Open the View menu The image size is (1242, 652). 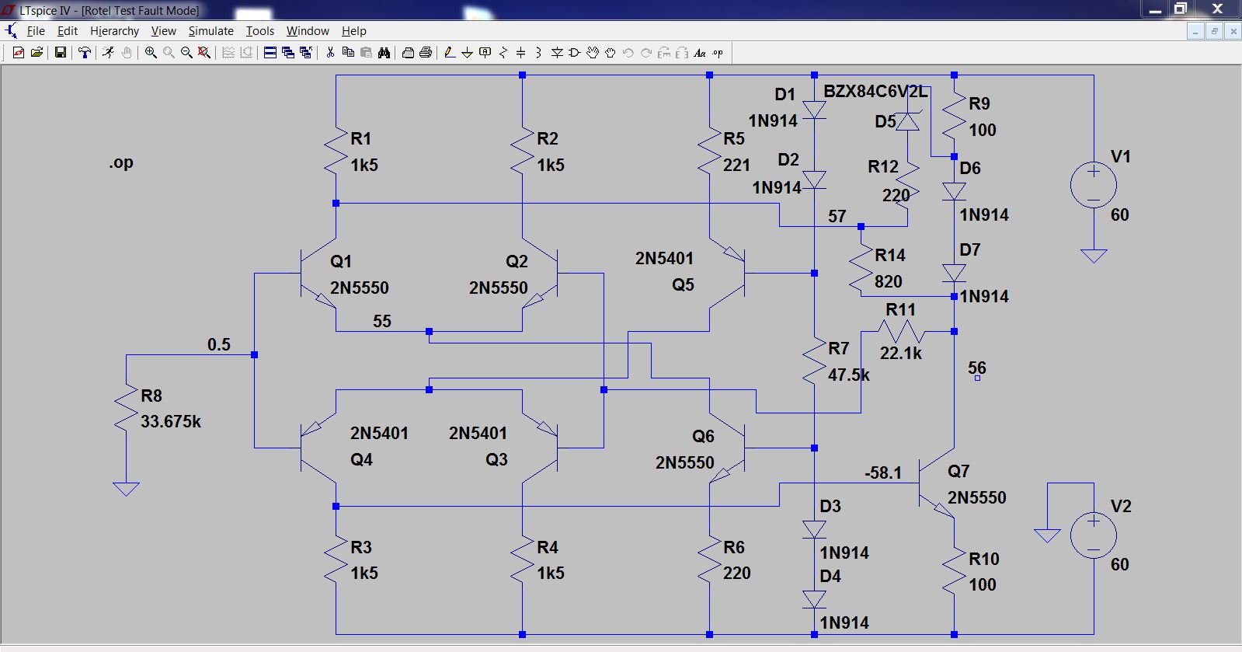click(164, 31)
